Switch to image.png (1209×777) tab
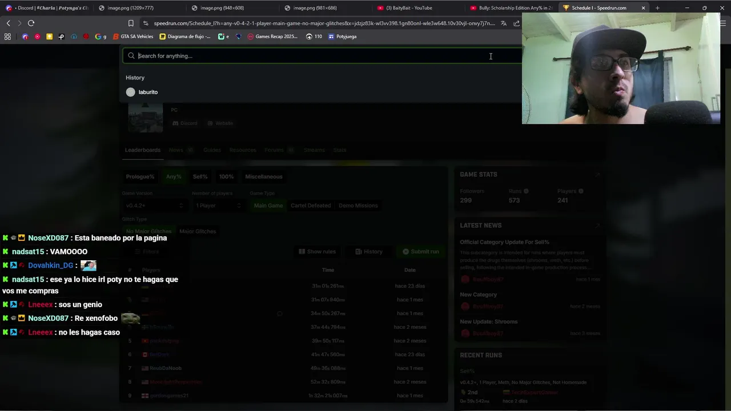The height and width of the screenshot is (411, 731). tap(130, 8)
